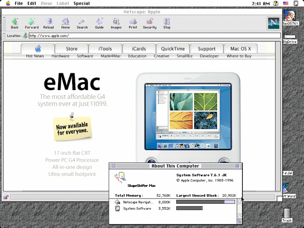Image resolution: width=304 pixels, height=228 pixels.
Task: Open the Developer link
Action: [209, 56]
